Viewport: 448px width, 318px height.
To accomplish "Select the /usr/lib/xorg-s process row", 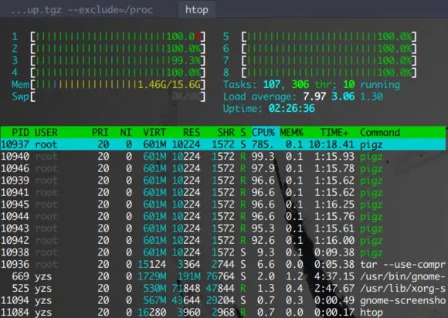I will click(223, 289).
